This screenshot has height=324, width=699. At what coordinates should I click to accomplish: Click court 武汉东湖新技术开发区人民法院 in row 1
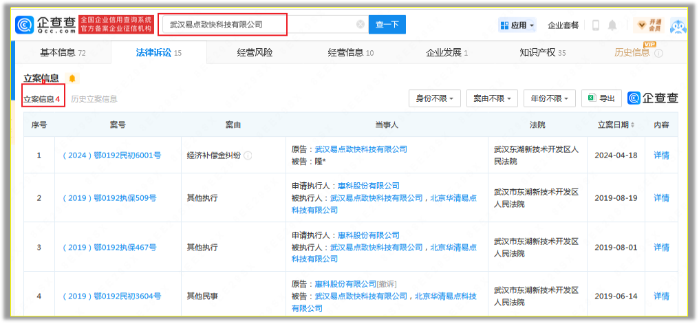(536, 155)
